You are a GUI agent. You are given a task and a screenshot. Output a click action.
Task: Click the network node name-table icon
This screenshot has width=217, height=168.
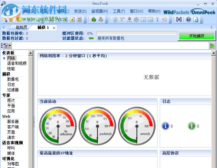(x=129, y=20)
